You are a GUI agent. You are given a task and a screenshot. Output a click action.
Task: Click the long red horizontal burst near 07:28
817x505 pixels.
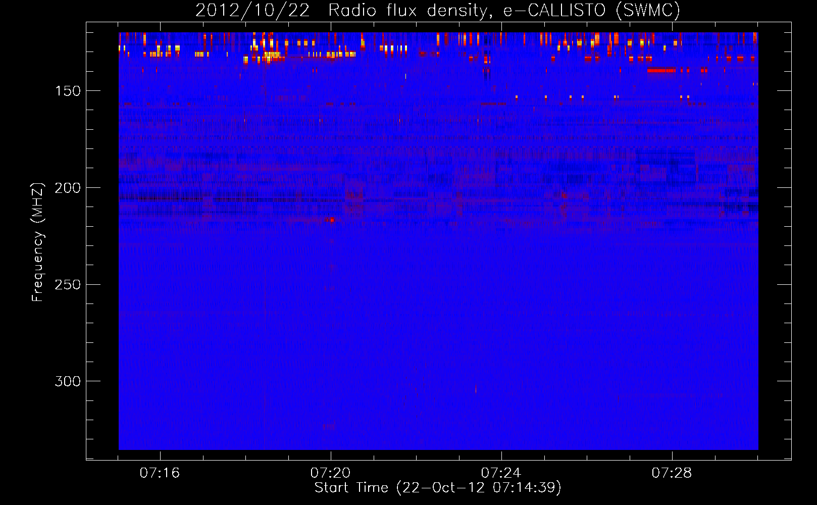pos(661,71)
